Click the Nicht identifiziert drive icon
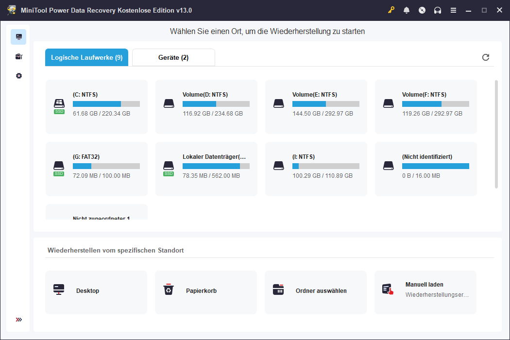The width and height of the screenshot is (510, 340). click(x=389, y=166)
